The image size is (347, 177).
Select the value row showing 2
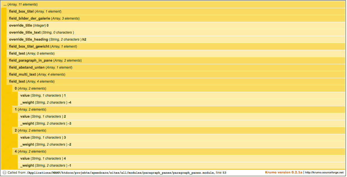click(x=181, y=117)
